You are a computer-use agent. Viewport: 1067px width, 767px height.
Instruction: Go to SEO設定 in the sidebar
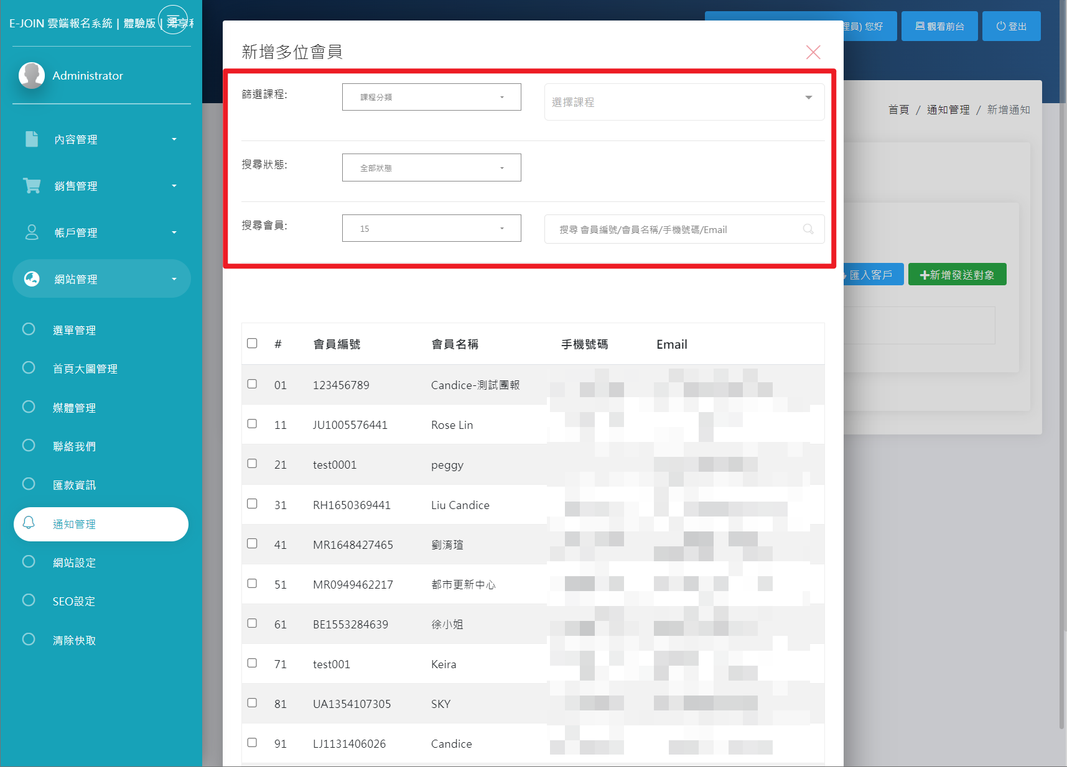pyautogui.click(x=73, y=601)
